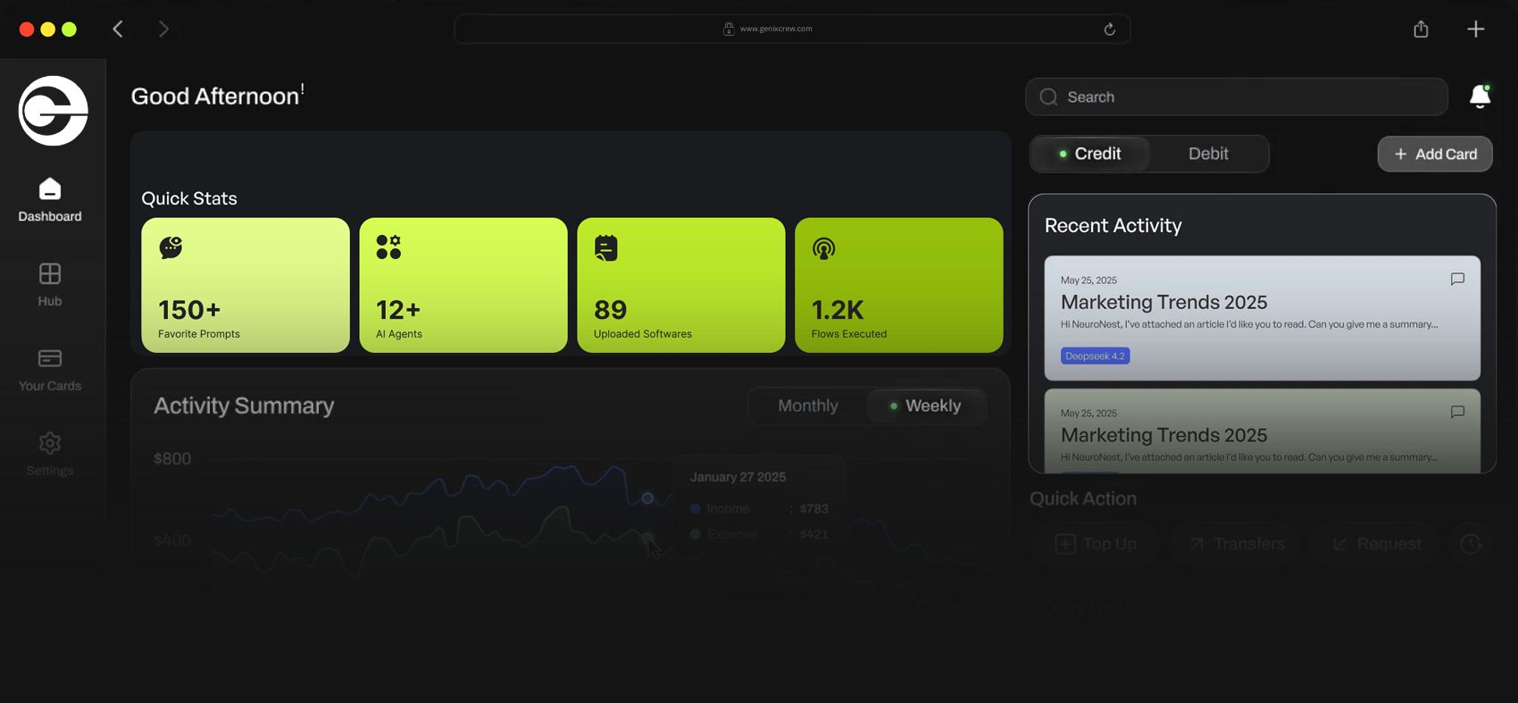Viewport: 1518px width, 703px height.
Task: Open the 89 Uploaded Softwares card
Action: [x=681, y=285]
